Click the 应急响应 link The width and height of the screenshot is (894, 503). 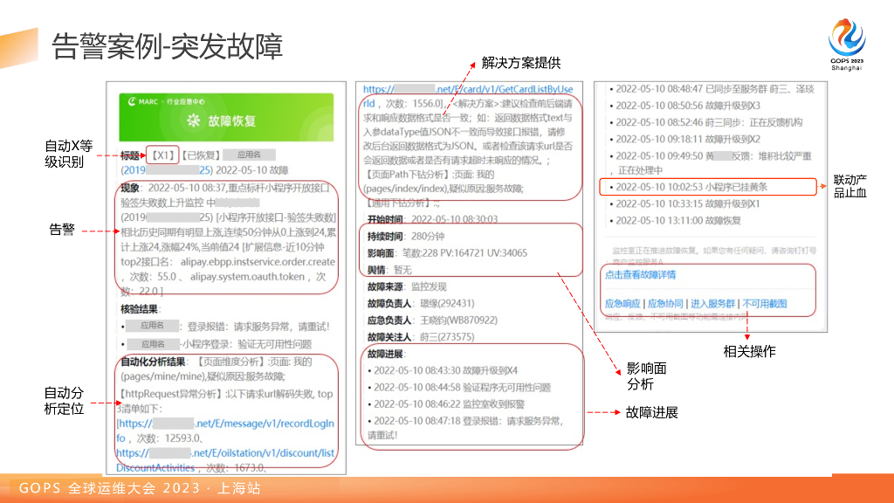pyautogui.click(x=622, y=304)
